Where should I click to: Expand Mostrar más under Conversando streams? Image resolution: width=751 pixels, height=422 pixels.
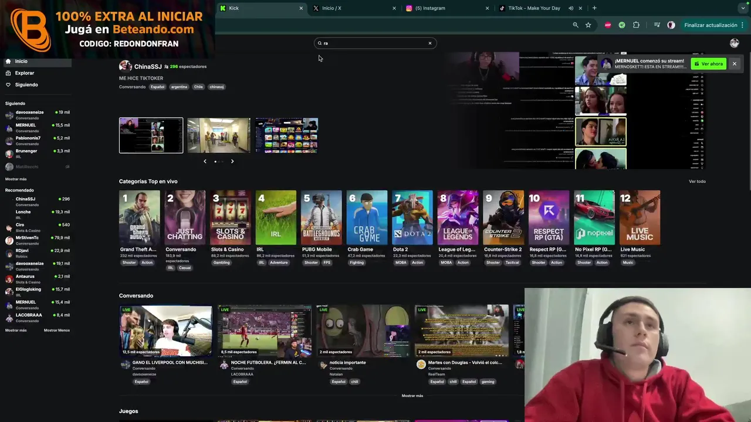(412, 396)
